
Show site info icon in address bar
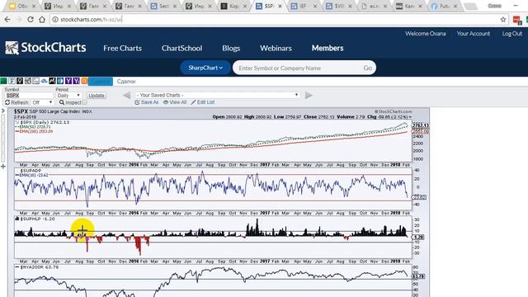click(55, 20)
